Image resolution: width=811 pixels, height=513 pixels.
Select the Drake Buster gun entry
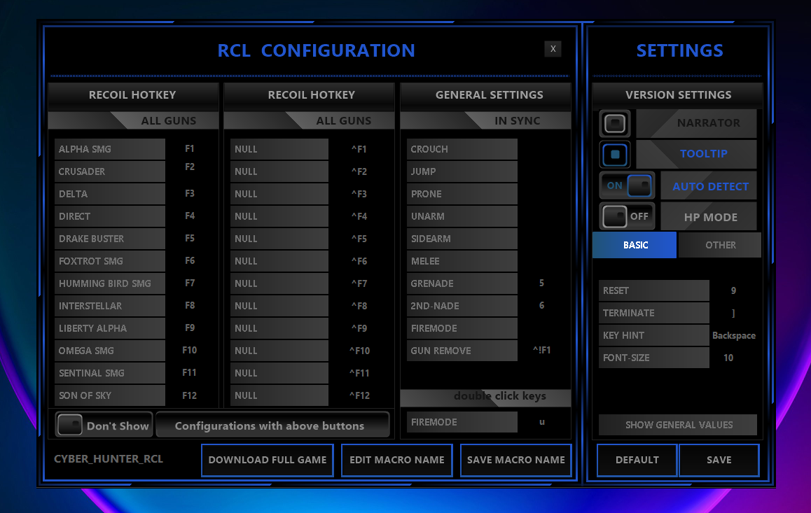(x=110, y=239)
